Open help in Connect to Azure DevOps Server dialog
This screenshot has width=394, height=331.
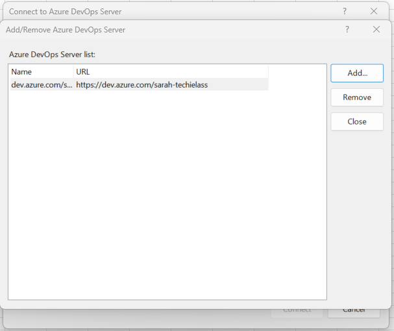click(x=345, y=11)
